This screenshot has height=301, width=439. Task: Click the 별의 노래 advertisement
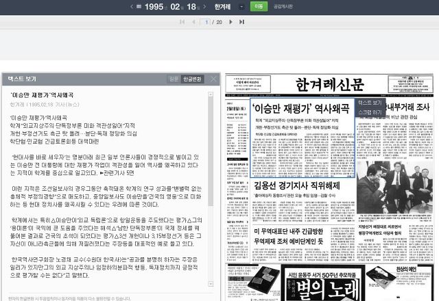tap(323, 284)
